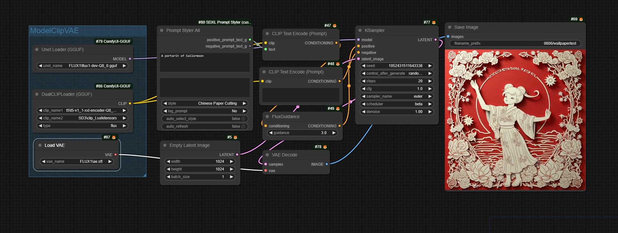The width and height of the screenshot is (618, 233).
Task: Increase the steps value with right arrow
Action: pyautogui.click(x=430, y=81)
